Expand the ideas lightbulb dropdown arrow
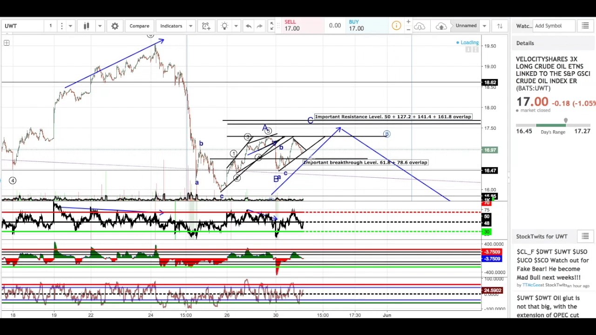This screenshot has width=596, height=335. click(x=236, y=26)
